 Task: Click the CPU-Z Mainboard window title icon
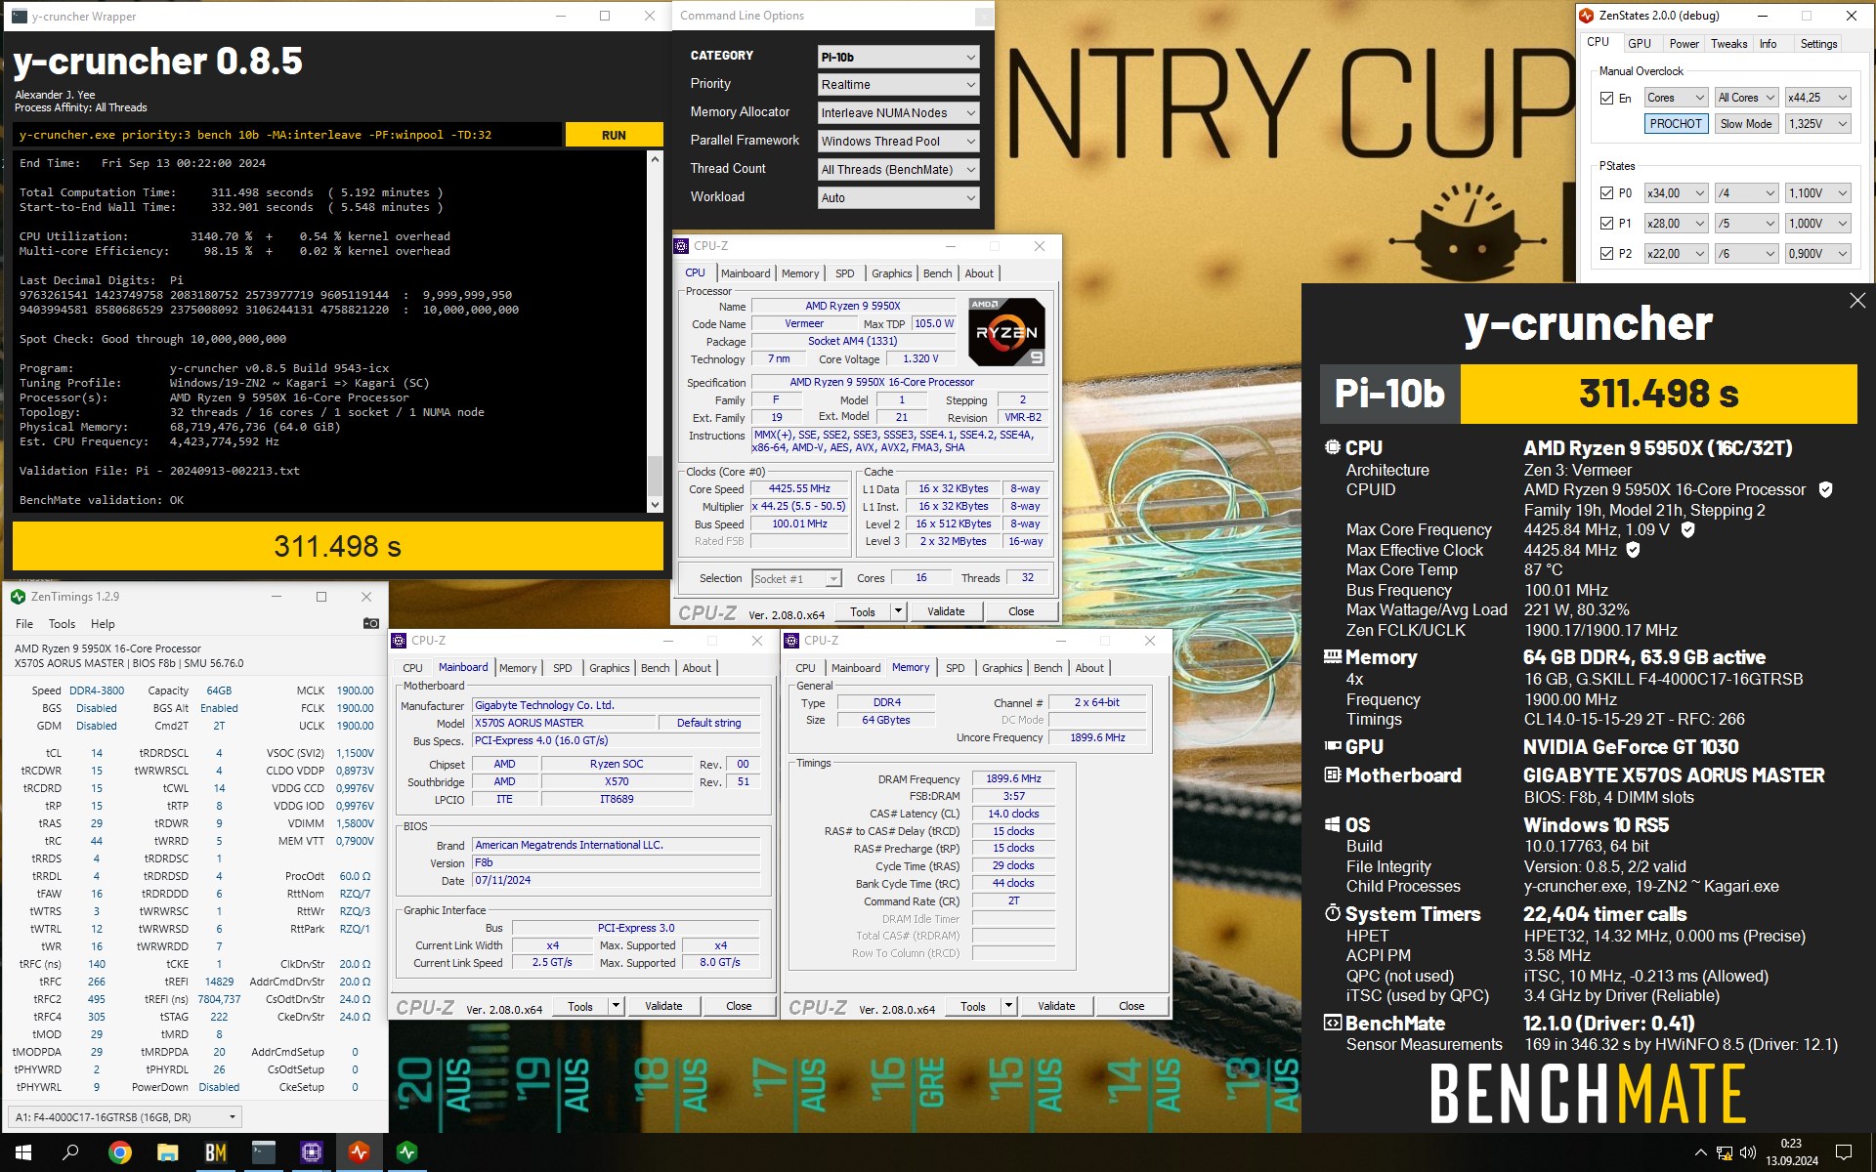click(399, 641)
